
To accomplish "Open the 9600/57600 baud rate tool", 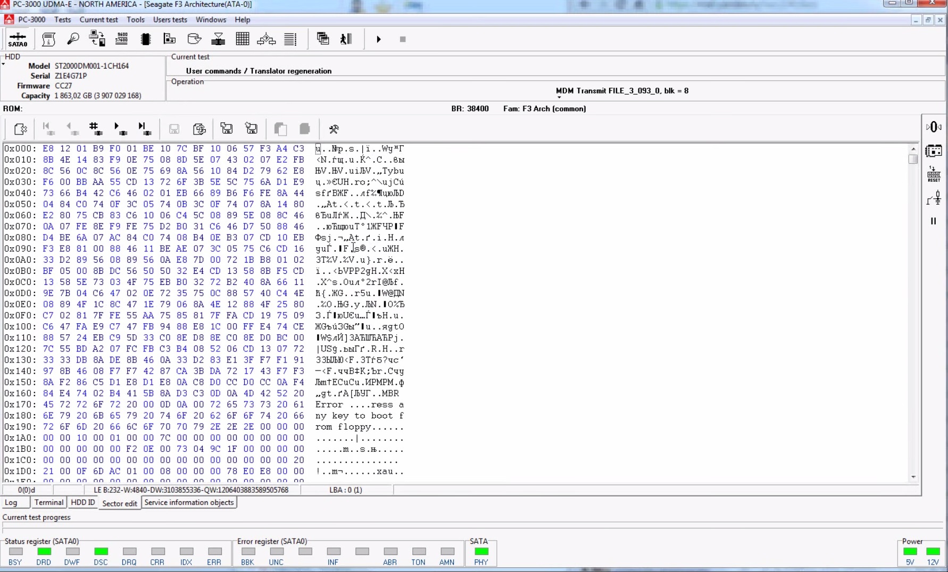I will pyautogui.click(x=121, y=39).
